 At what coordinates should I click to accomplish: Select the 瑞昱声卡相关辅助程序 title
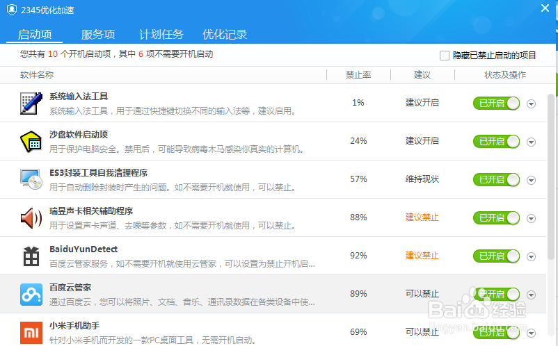(x=91, y=211)
